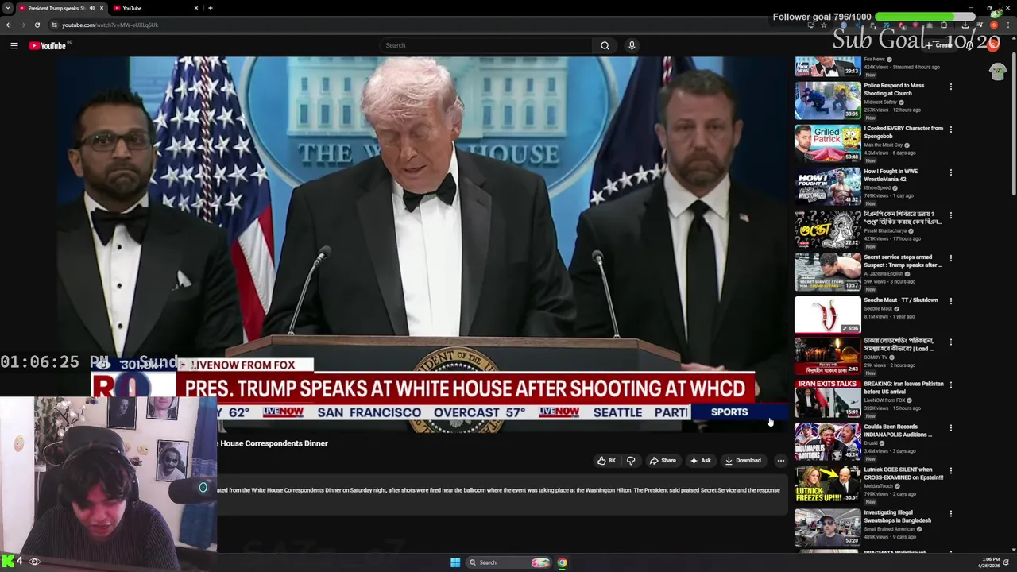The width and height of the screenshot is (1017, 572).
Task: Open Seedhe Maut TT Shutdown video thumbnail
Action: (x=828, y=315)
